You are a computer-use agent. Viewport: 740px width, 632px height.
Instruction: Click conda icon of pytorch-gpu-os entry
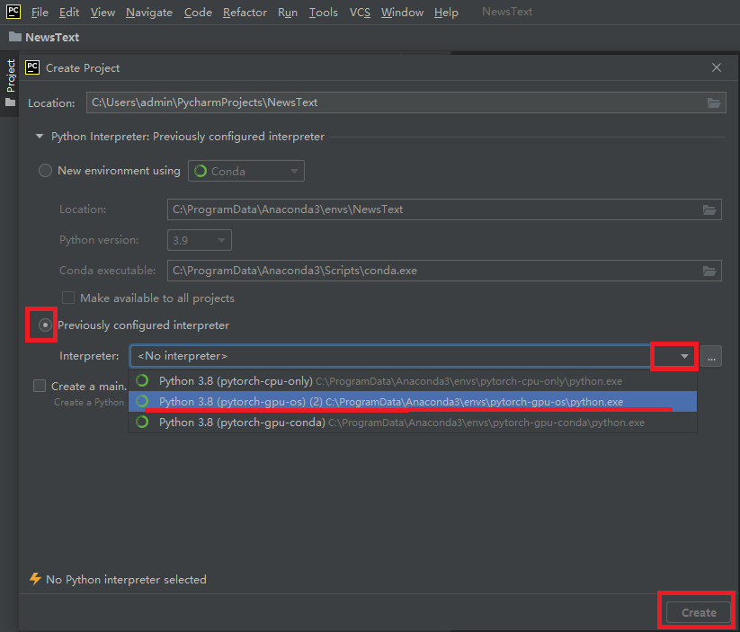point(142,401)
